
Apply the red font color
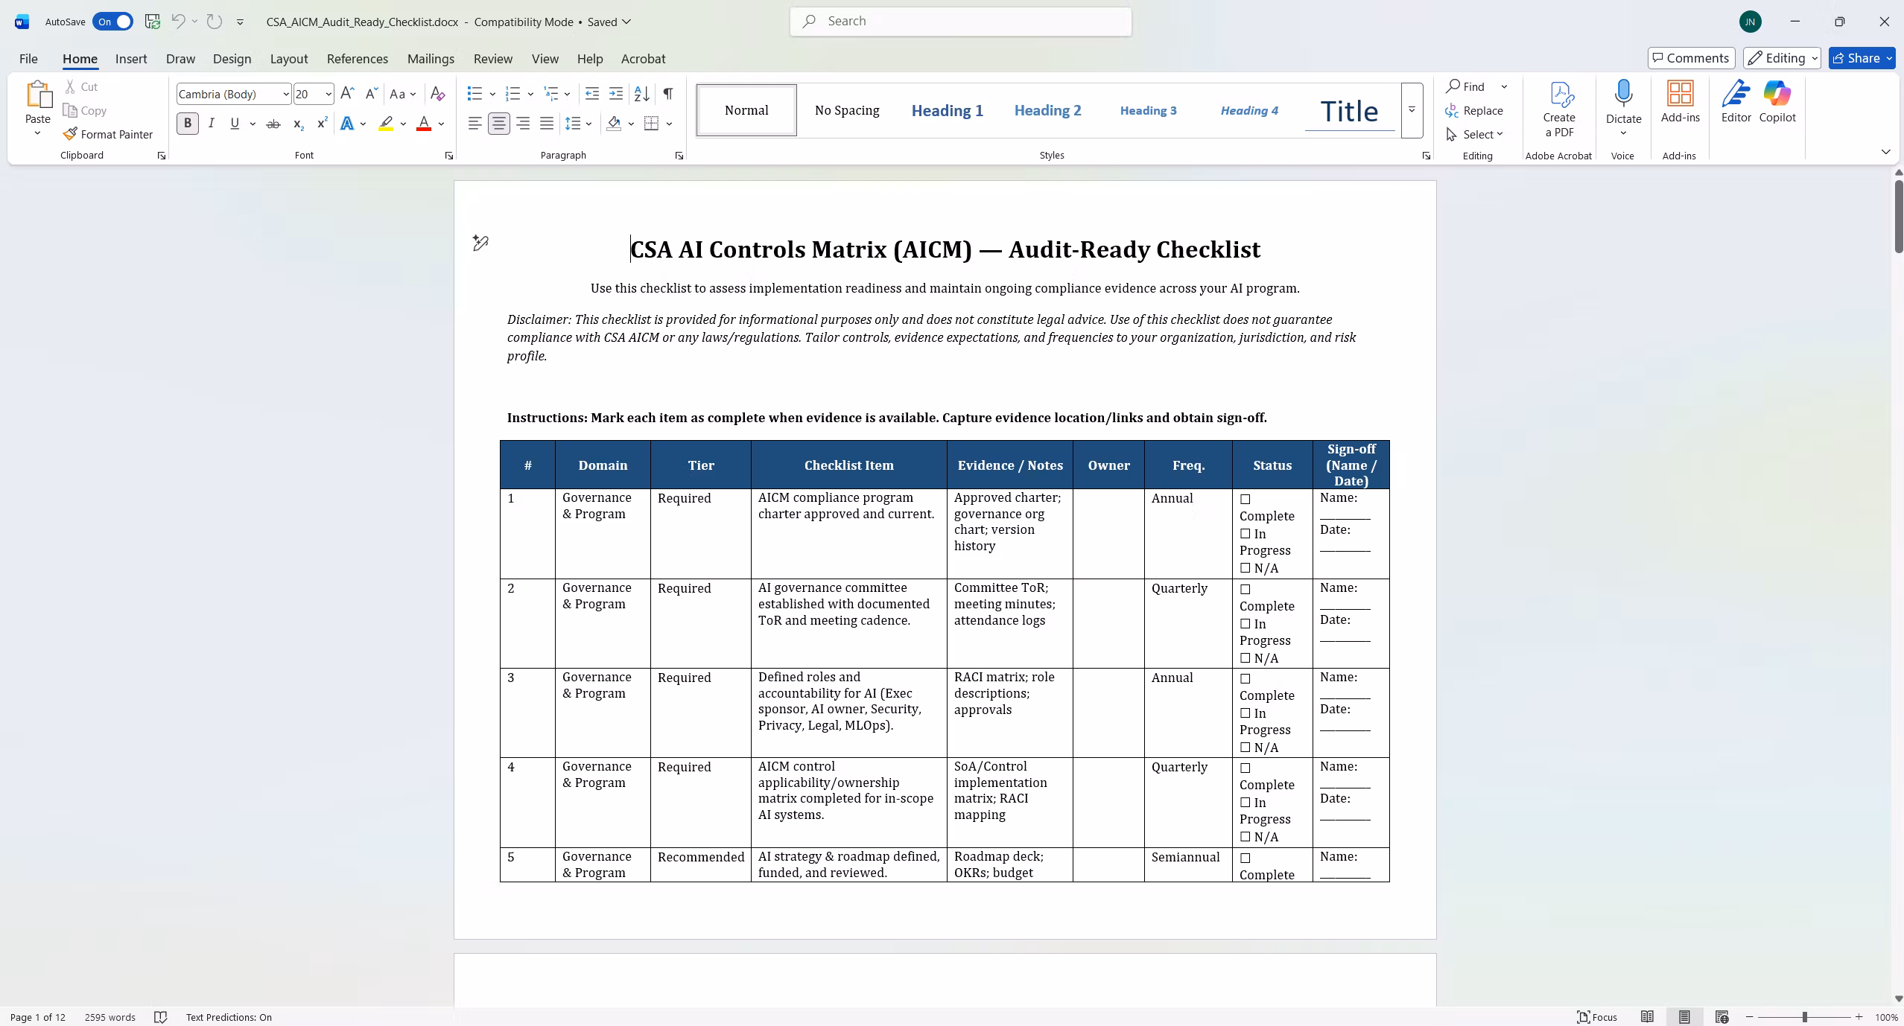point(424,124)
